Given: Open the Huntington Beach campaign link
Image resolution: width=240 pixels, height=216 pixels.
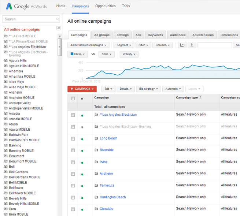Looking at the screenshot, I should pyautogui.click(x=113, y=197).
